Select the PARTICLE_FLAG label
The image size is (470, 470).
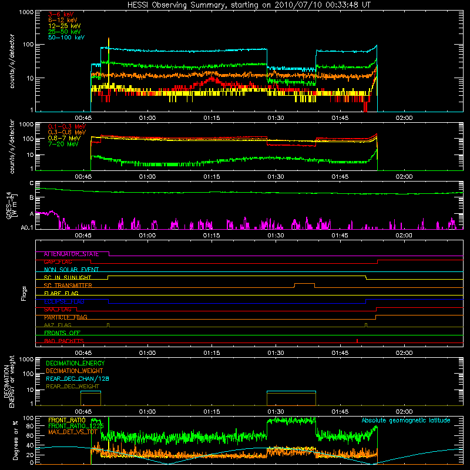tap(66, 317)
